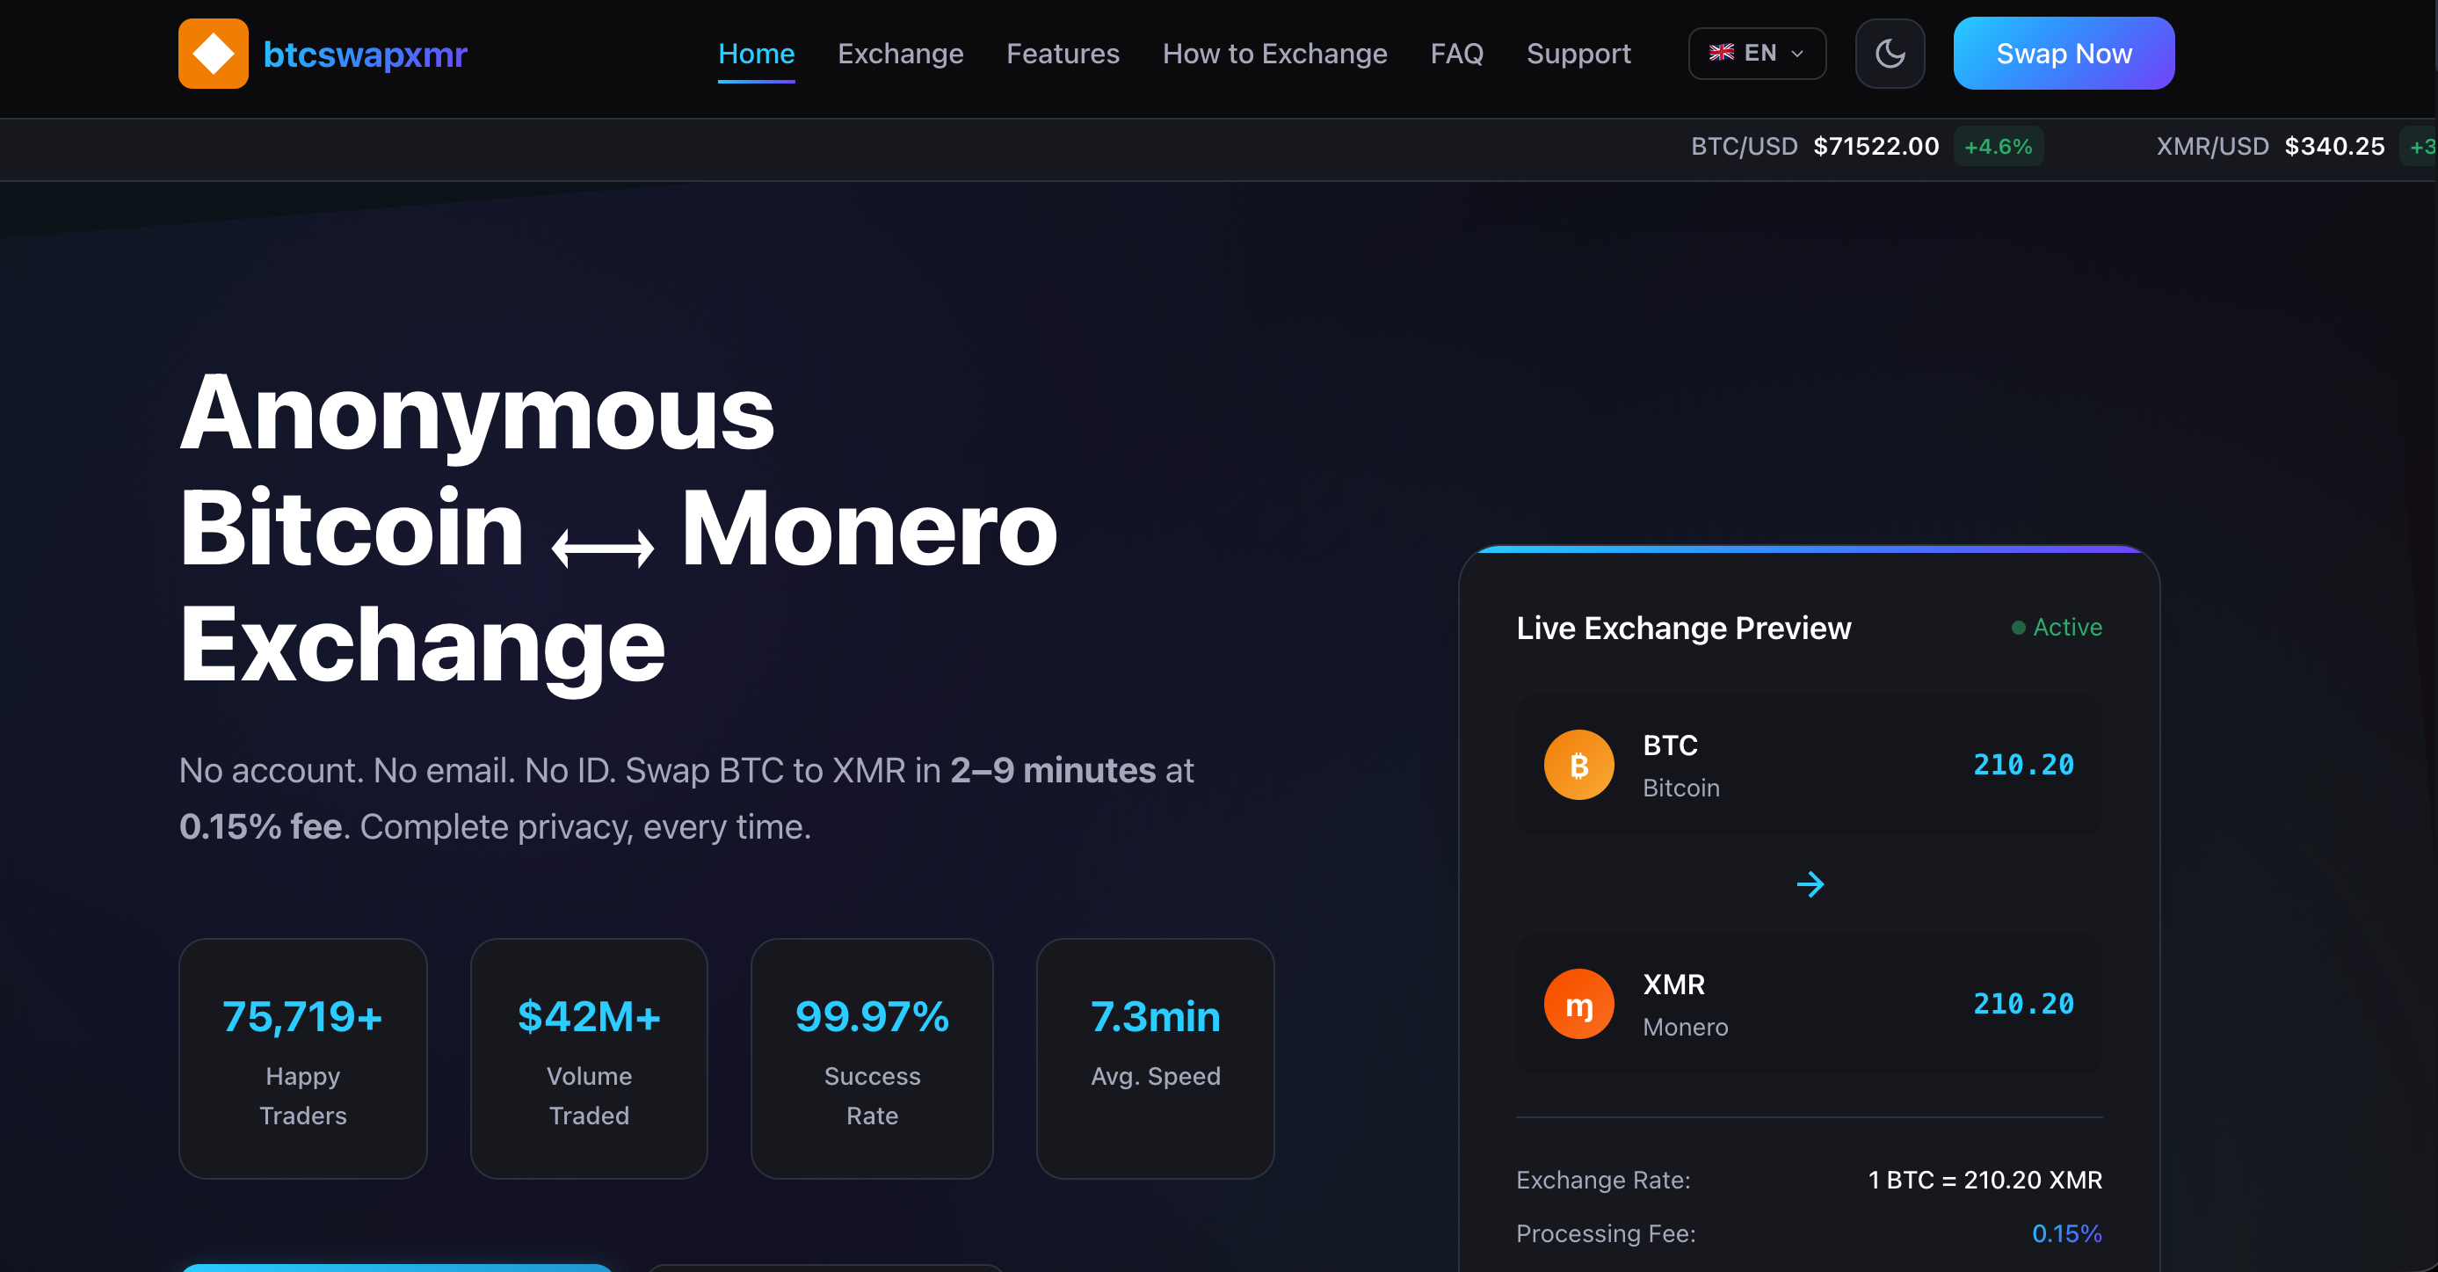
Task: Click the blue arrow between BTC and XMR
Action: click(x=1810, y=884)
